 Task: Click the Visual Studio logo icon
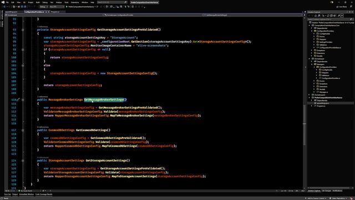(3, 2)
